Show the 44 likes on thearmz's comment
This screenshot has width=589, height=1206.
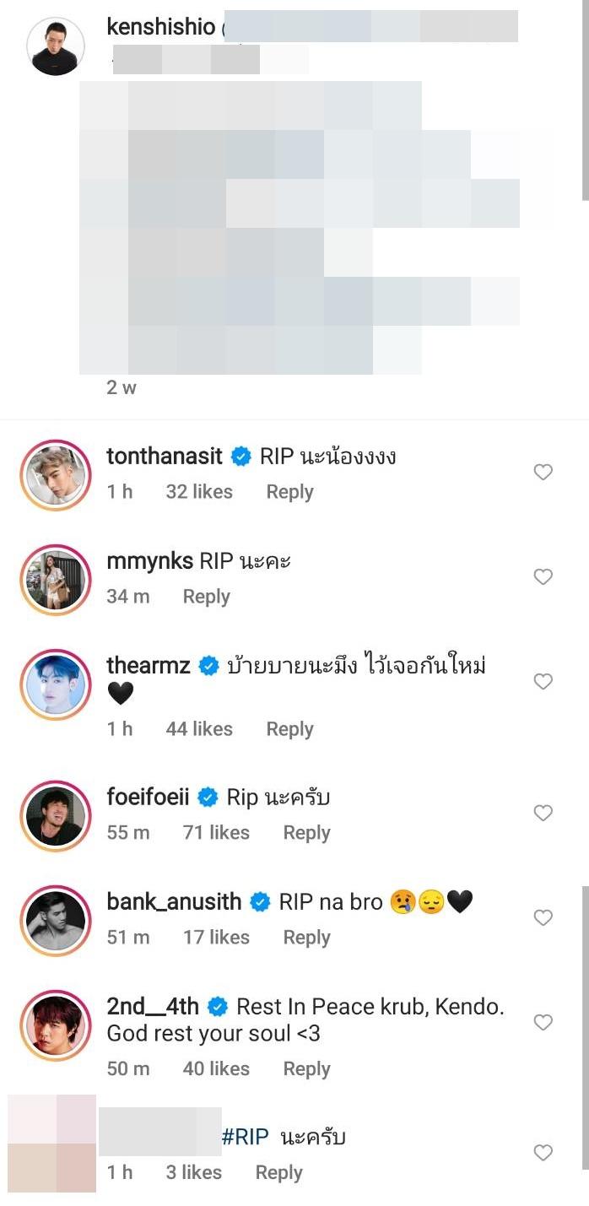(x=199, y=729)
